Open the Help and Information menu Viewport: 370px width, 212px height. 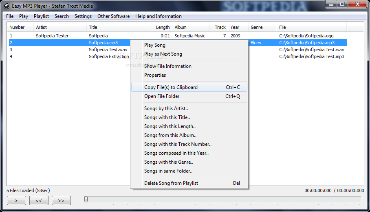pos(159,16)
